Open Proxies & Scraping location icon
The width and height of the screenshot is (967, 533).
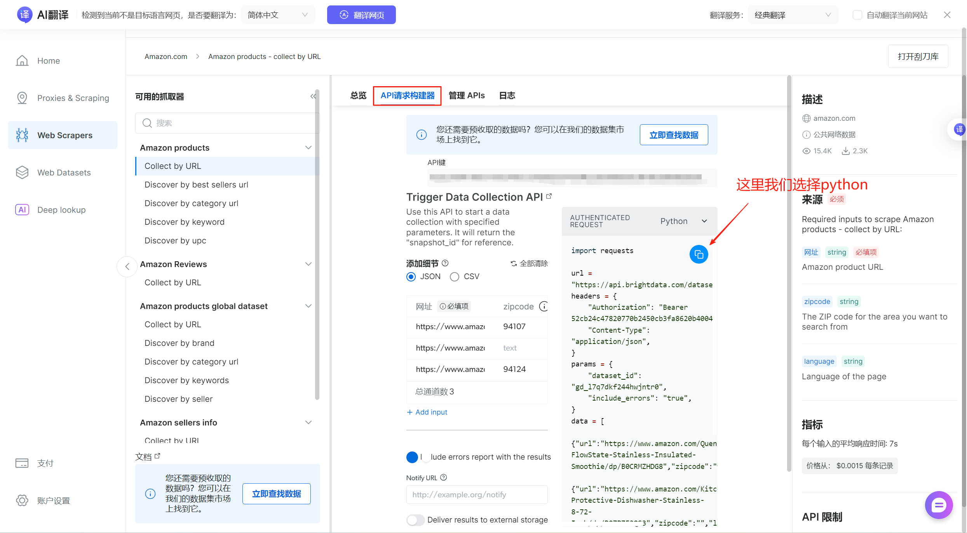pos(22,98)
